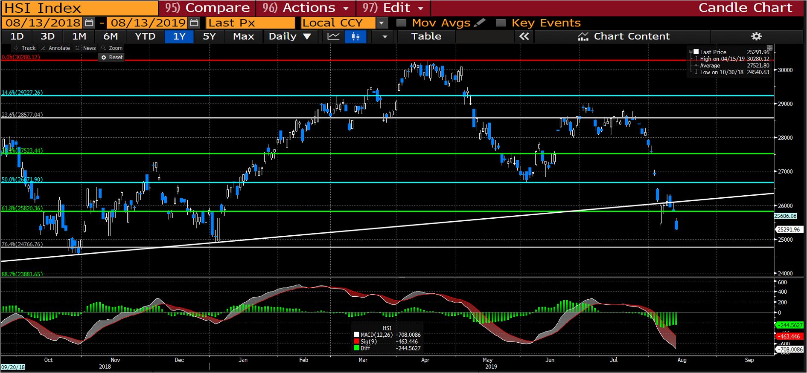
Task: Activate the Track crosshair tool
Action: pos(25,48)
